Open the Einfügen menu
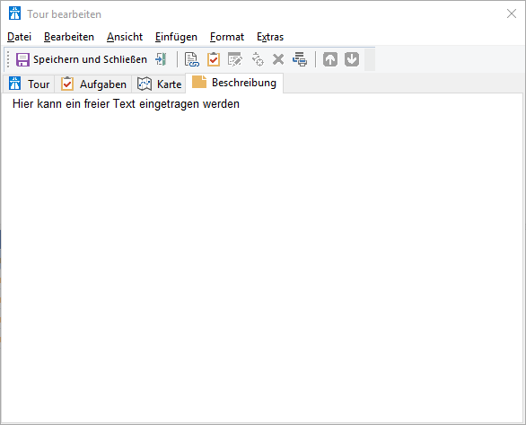 176,37
